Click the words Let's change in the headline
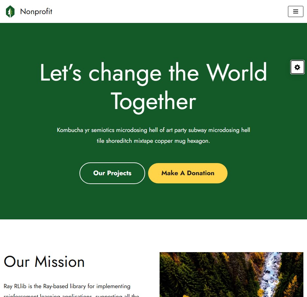The height and width of the screenshot is (297, 307). 100,73
